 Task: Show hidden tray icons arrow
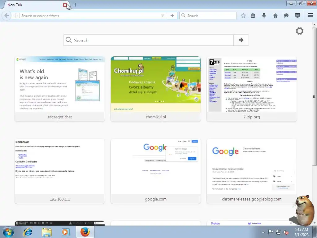pyautogui.click(x=263, y=232)
